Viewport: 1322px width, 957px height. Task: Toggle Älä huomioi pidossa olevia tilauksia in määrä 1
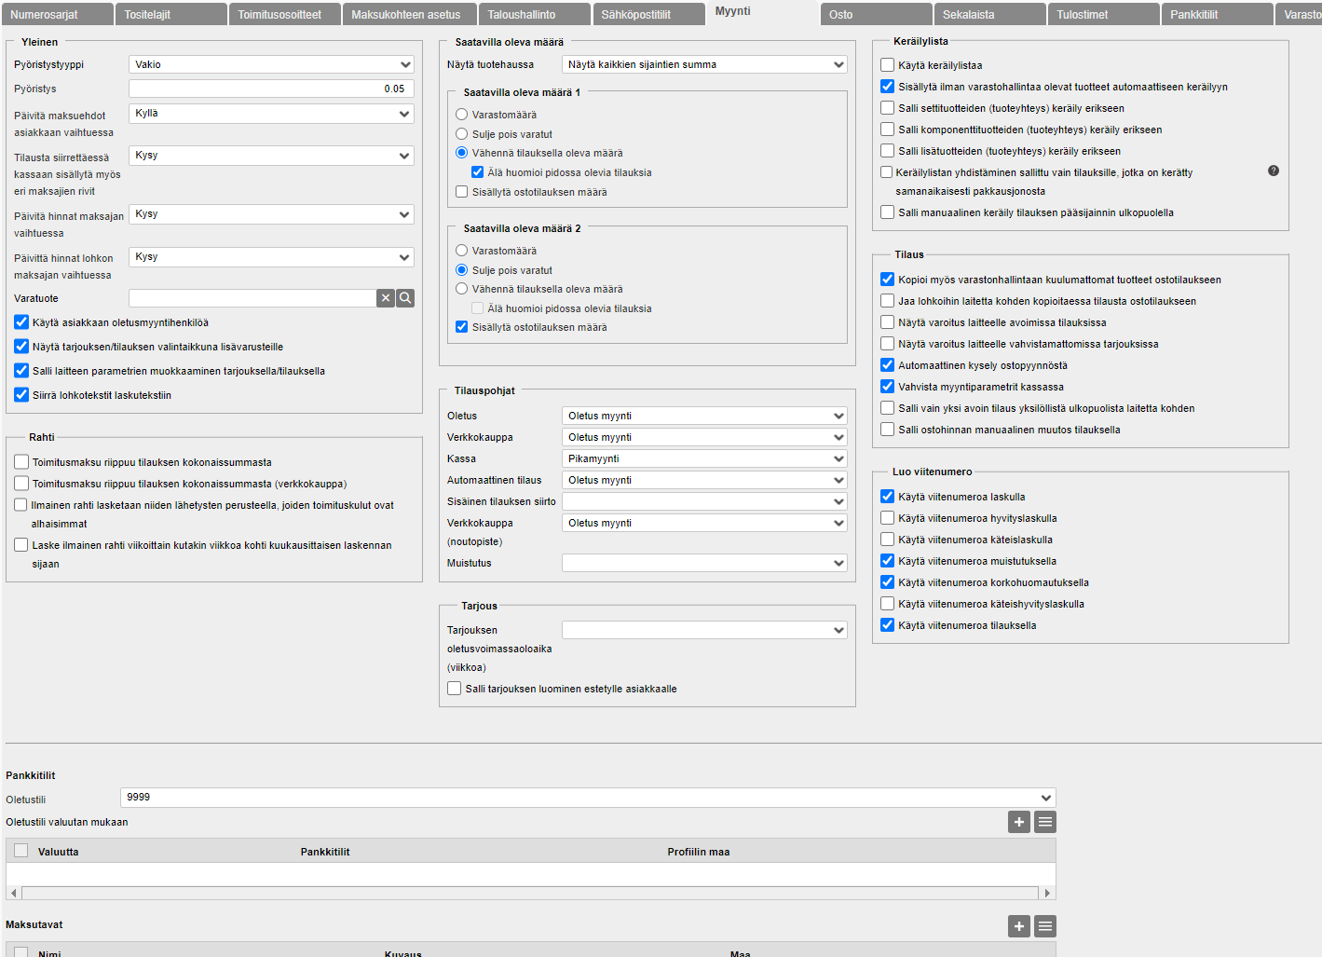477,172
